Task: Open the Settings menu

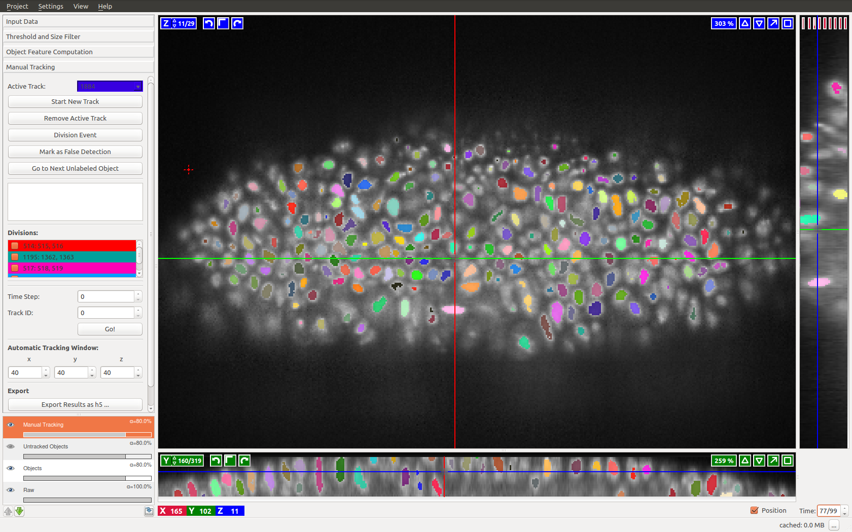Action: coord(51,6)
